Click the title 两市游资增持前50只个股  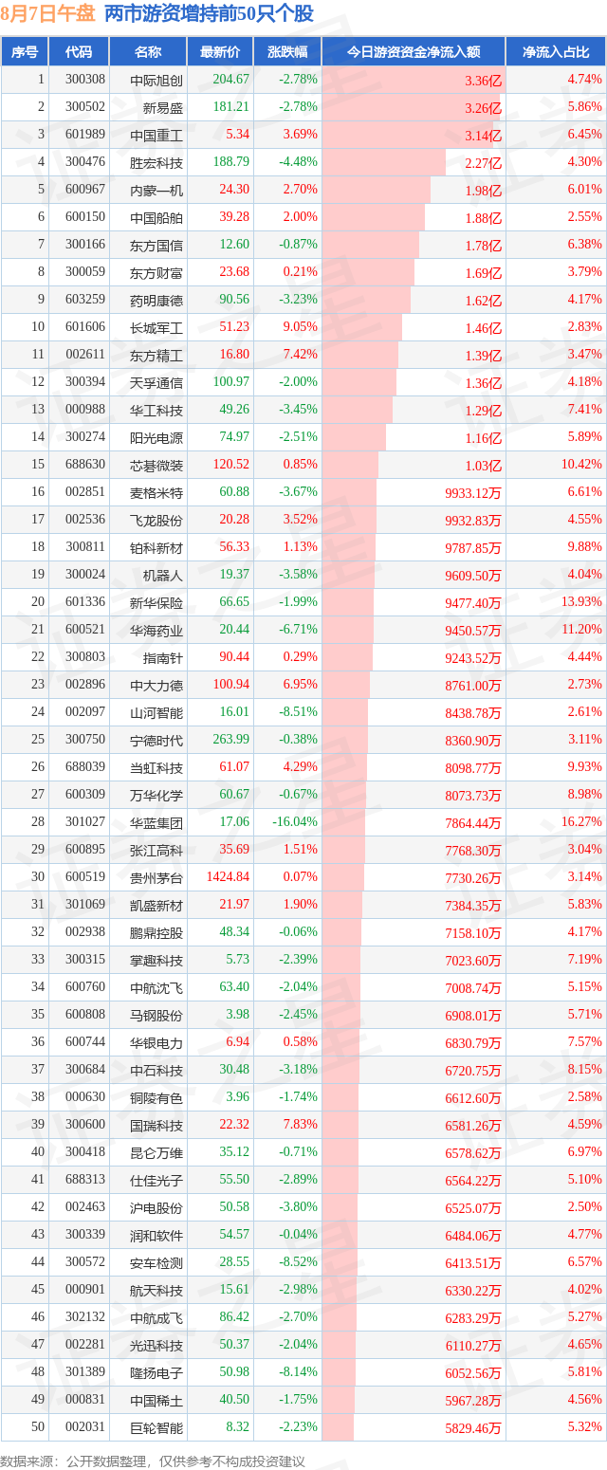click(209, 14)
